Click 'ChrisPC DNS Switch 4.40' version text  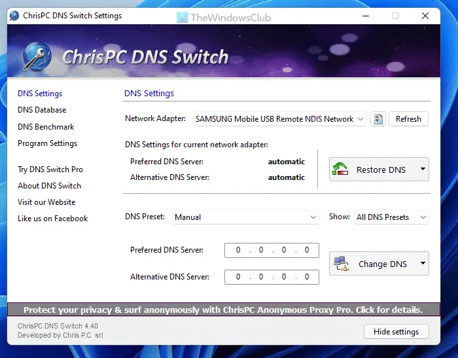coord(58,326)
